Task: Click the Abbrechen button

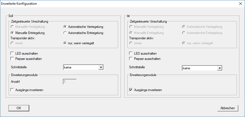Action: 228,108
